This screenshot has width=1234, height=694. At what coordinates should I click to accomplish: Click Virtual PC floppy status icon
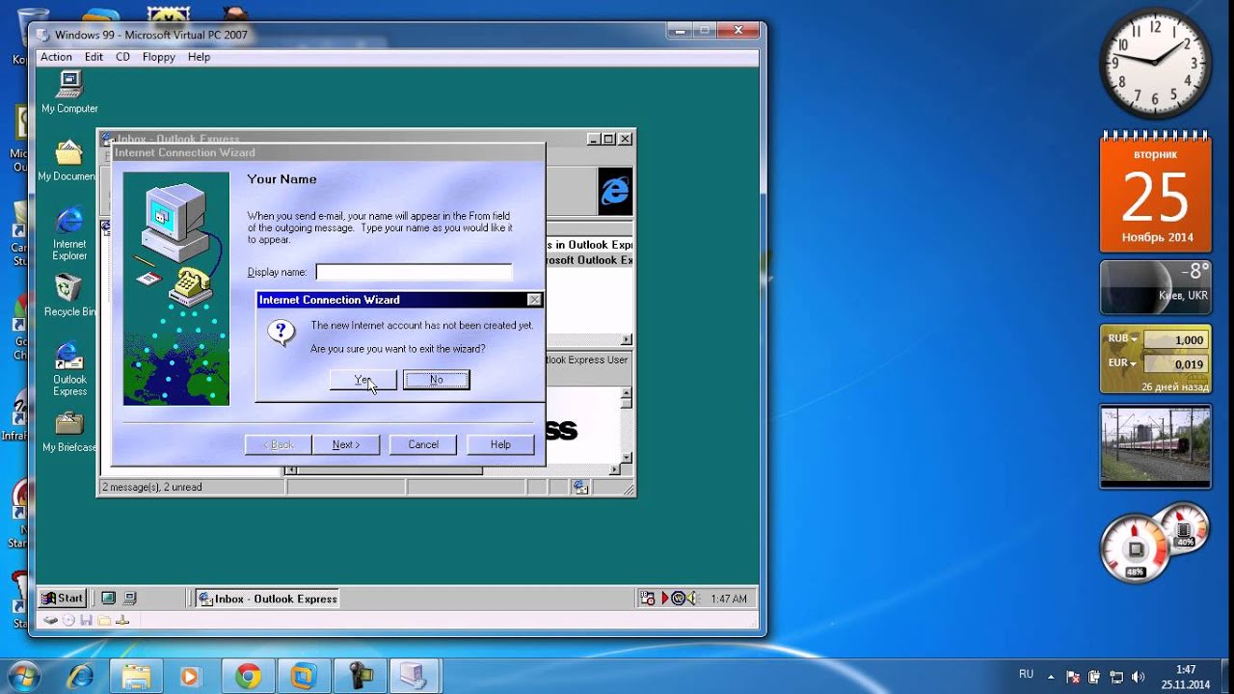coord(86,620)
